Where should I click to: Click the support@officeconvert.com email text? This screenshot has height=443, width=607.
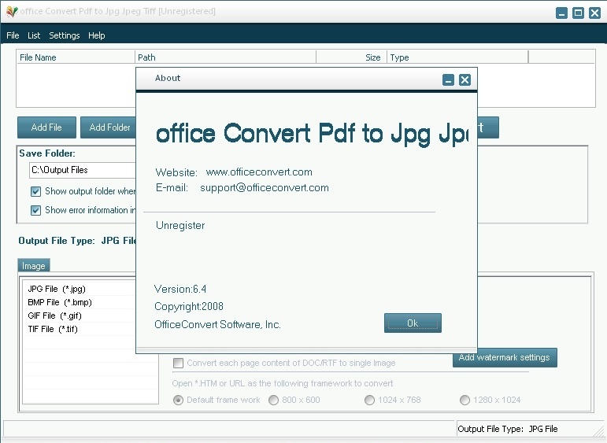(x=265, y=188)
